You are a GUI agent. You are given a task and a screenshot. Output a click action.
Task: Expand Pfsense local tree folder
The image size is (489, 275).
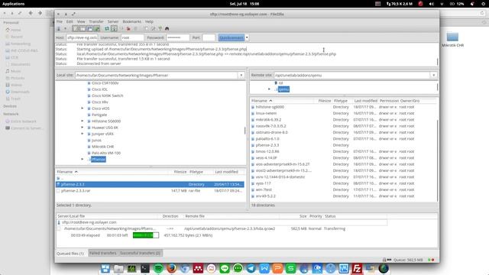tap(83, 159)
